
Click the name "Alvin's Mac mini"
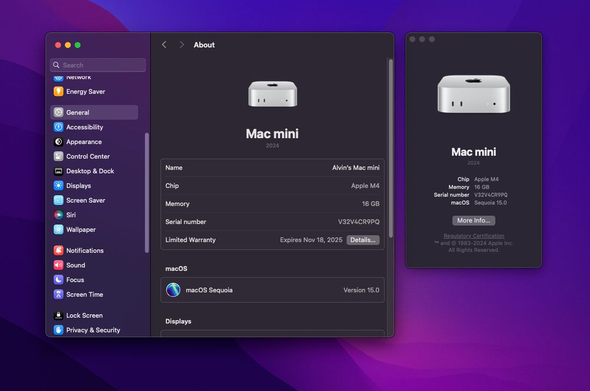356,167
